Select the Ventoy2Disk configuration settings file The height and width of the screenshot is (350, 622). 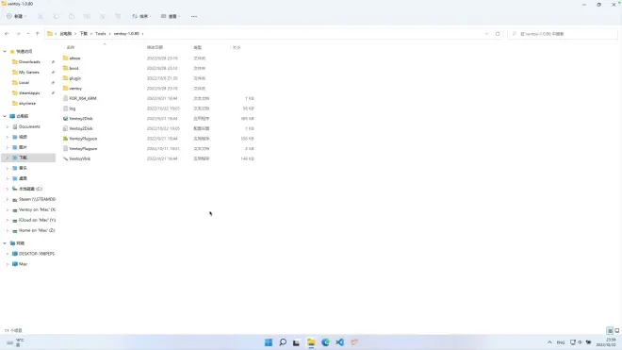[81, 128]
